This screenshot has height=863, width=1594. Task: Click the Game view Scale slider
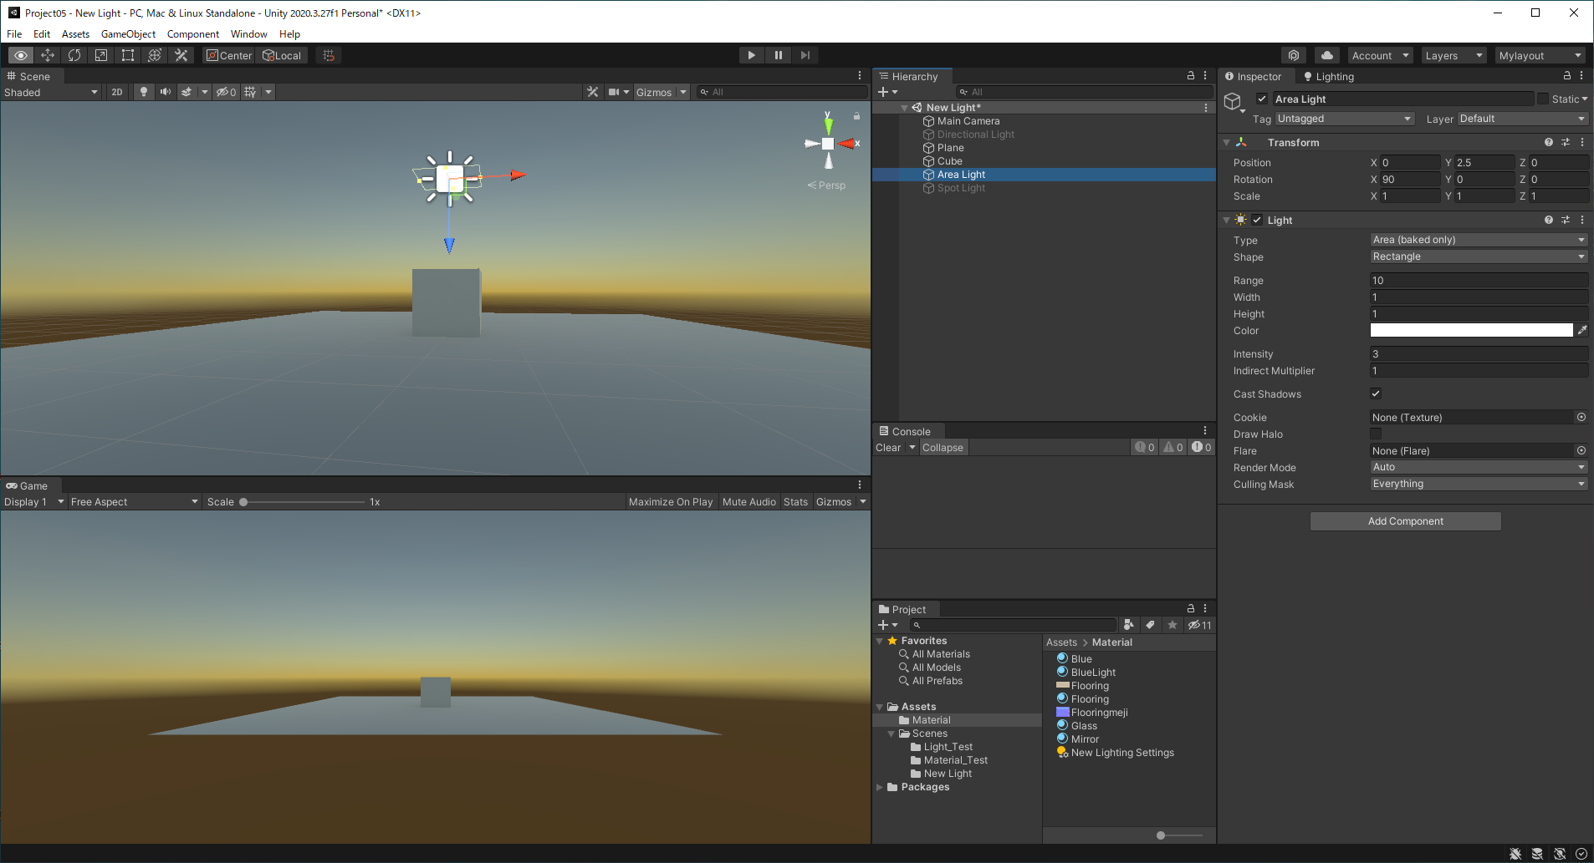coord(303,502)
